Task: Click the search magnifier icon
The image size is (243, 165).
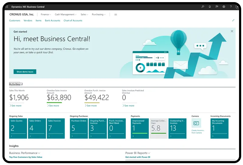Action: click(203, 6)
